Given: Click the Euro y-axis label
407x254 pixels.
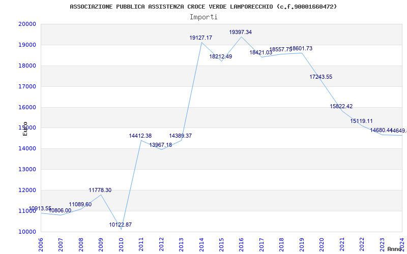Looking at the screenshot, I should pyautogui.click(x=25, y=129).
